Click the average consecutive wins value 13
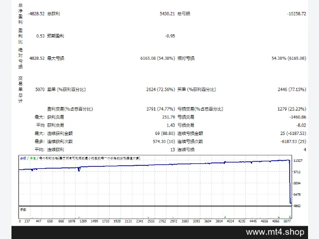319x239 pixels. coord(173,149)
